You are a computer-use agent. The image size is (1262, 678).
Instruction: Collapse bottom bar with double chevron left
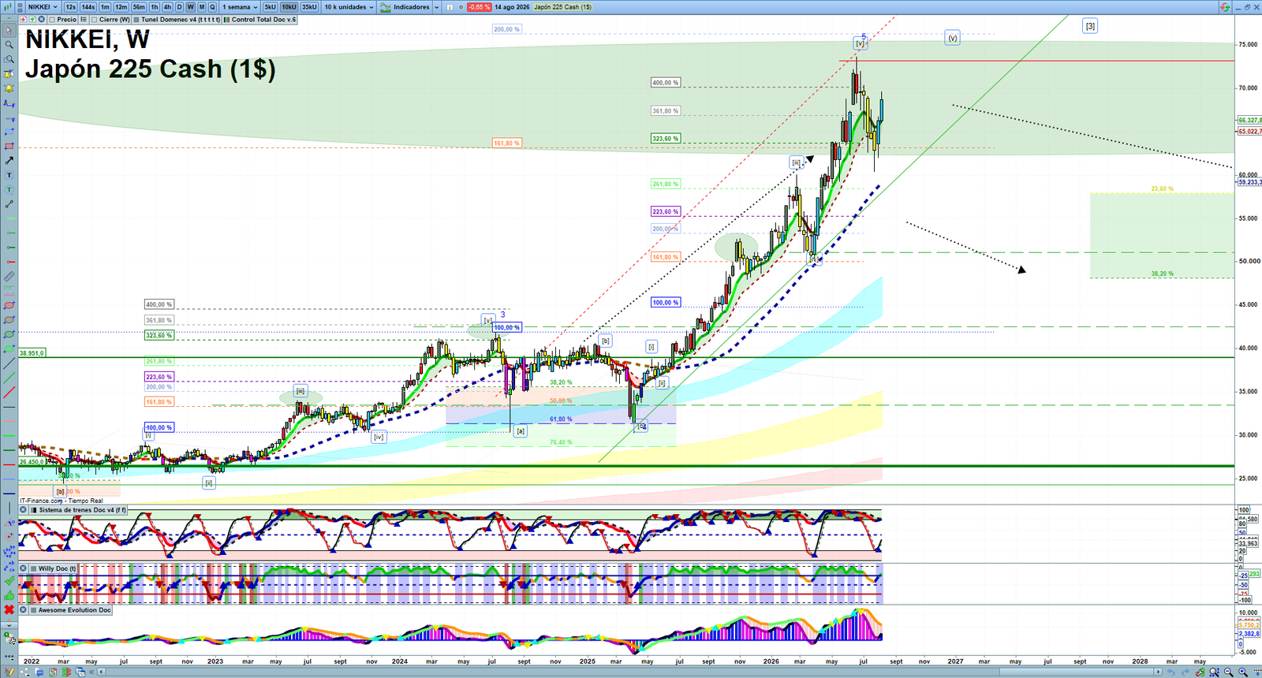[91, 672]
